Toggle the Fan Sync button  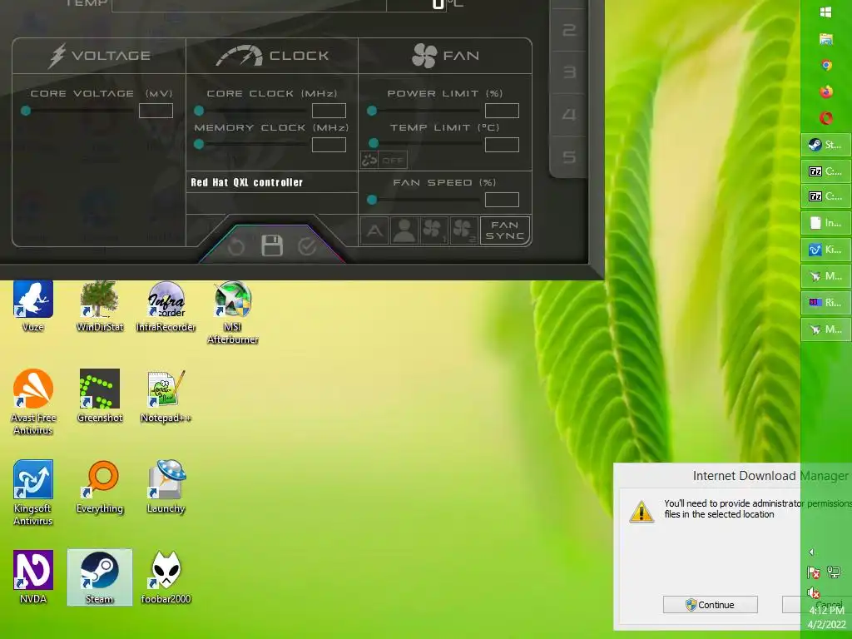pos(505,230)
